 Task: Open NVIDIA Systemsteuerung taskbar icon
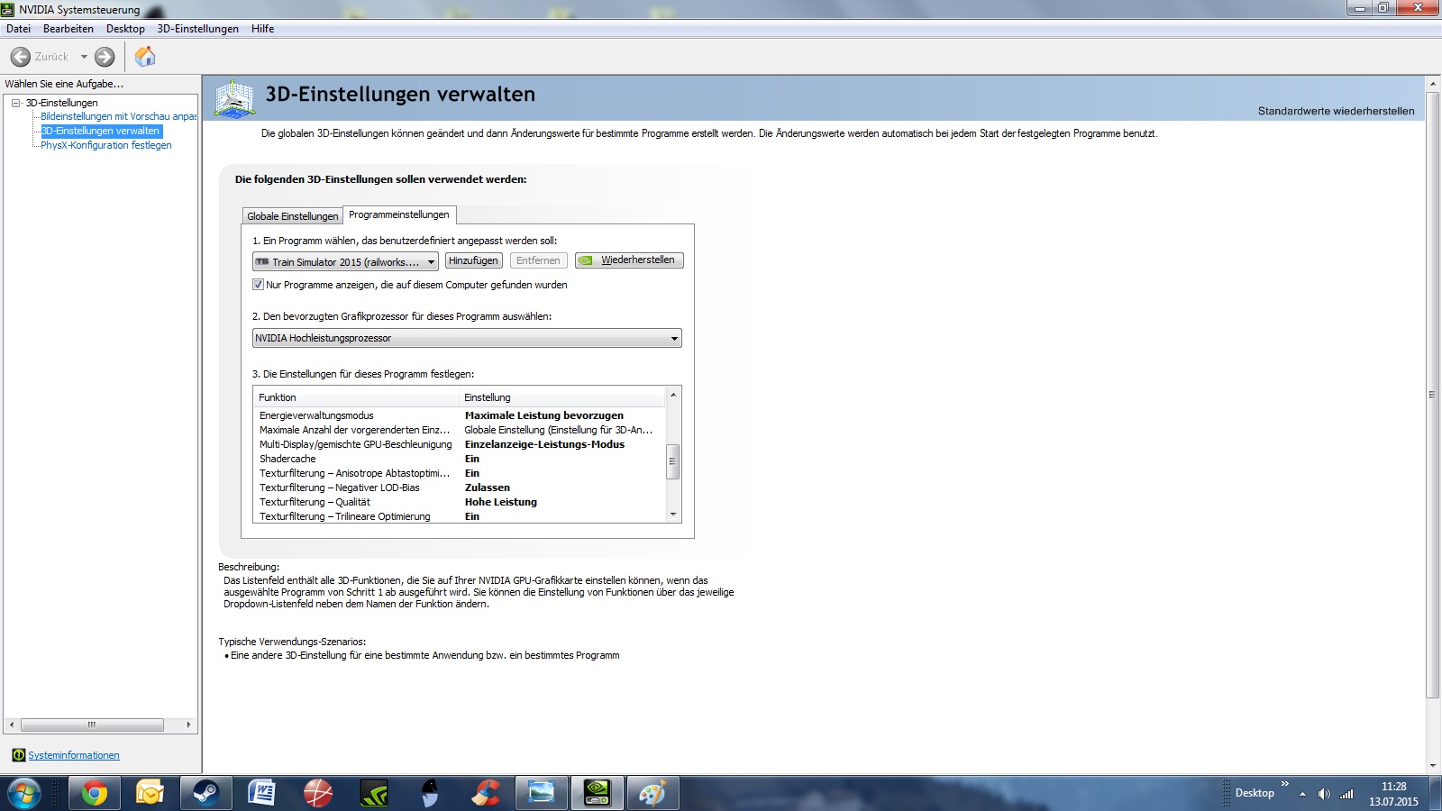[598, 793]
